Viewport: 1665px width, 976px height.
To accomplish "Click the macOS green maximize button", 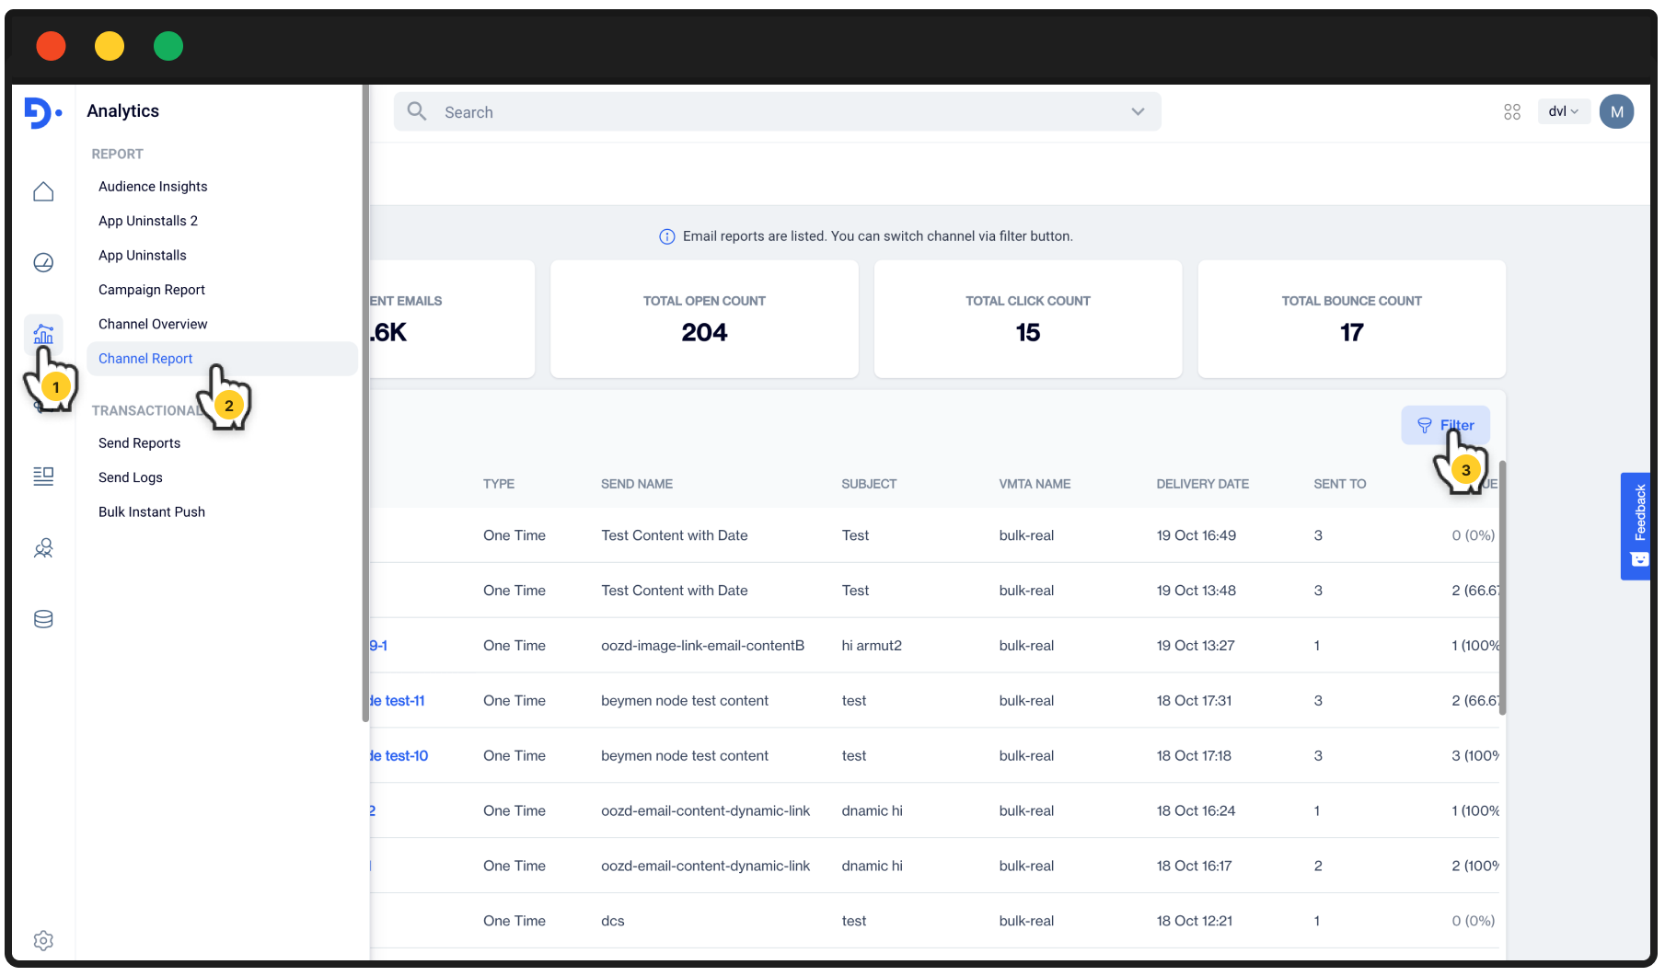I will click(168, 46).
